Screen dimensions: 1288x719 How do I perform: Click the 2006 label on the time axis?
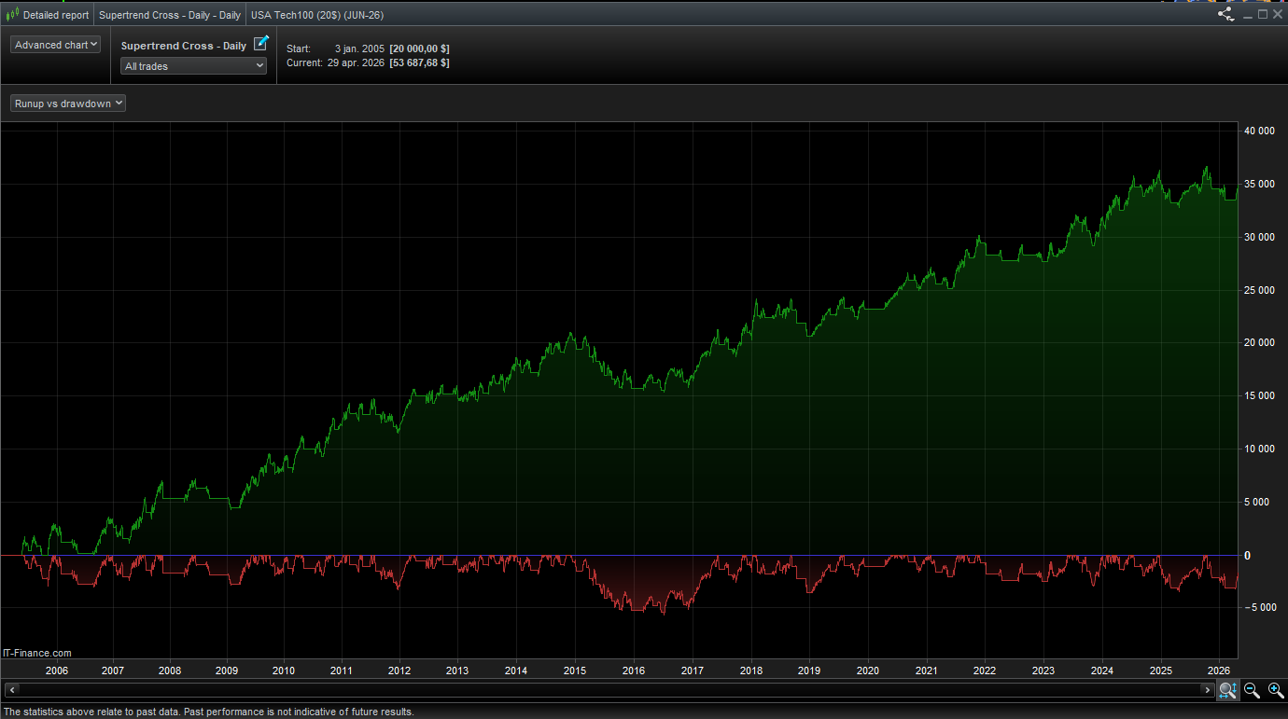[57, 671]
